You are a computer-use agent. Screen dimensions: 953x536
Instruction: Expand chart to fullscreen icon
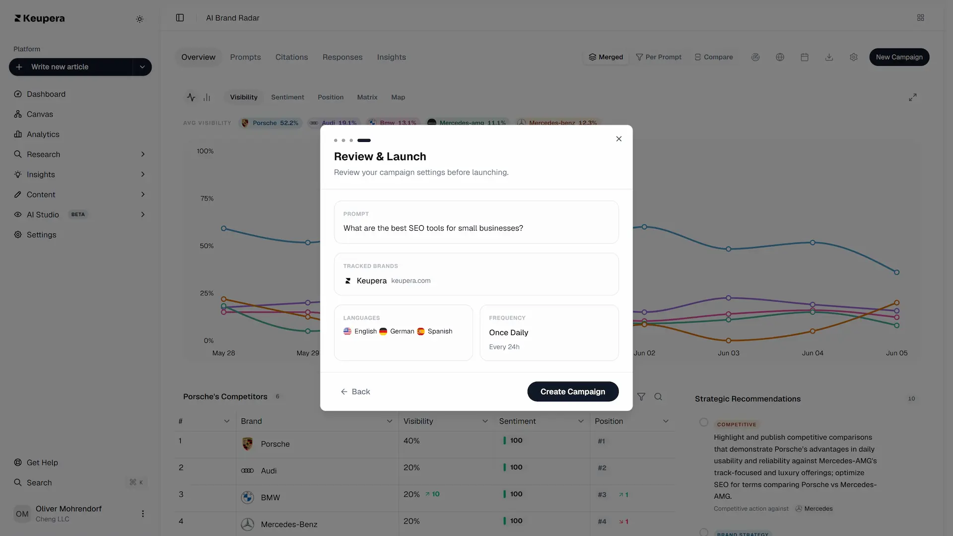912,97
